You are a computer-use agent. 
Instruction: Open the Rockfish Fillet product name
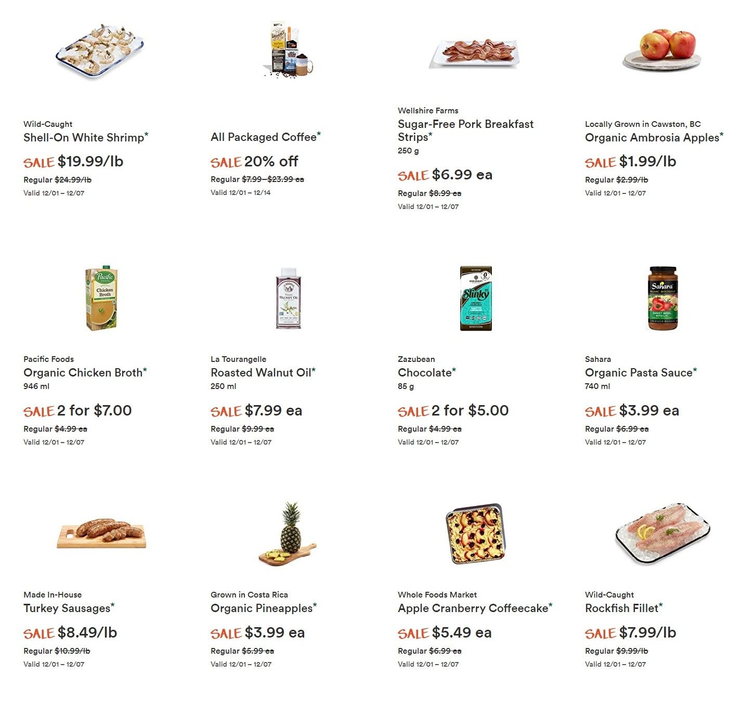[621, 608]
